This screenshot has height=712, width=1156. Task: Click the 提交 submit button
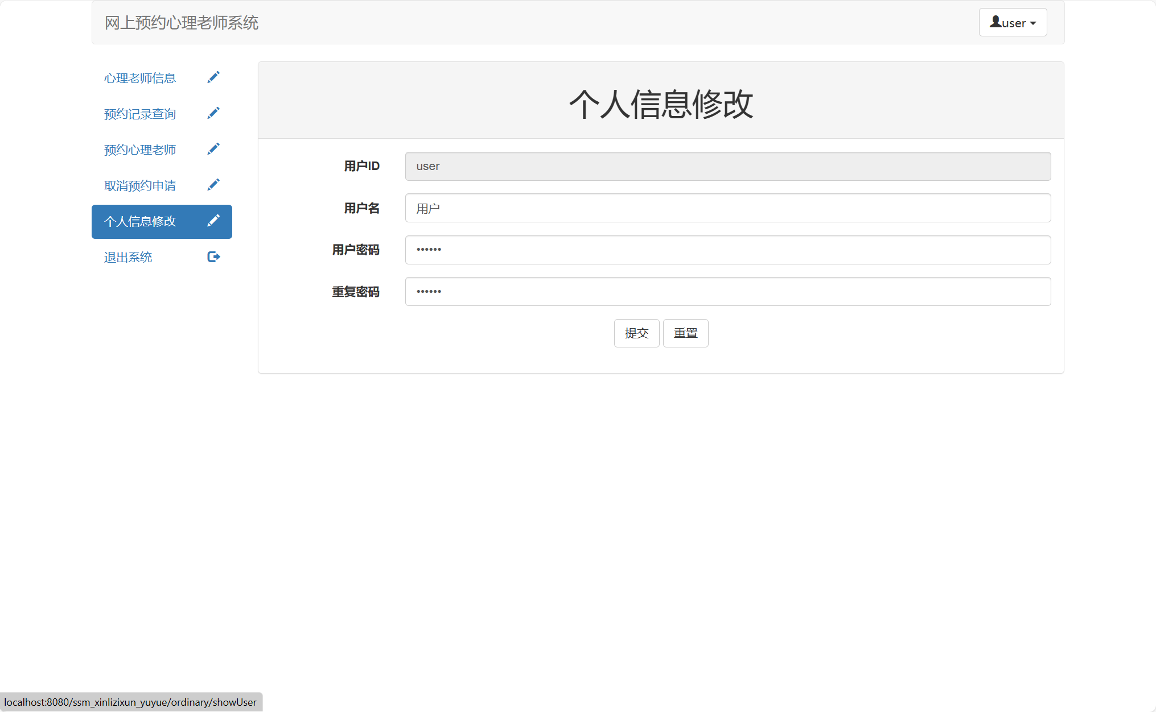click(x=636, y=333)
